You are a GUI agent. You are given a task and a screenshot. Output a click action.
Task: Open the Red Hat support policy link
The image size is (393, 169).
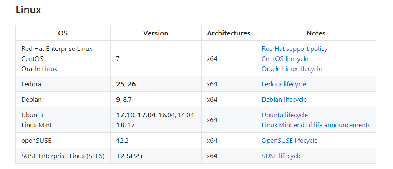click(x=295, y=49)
